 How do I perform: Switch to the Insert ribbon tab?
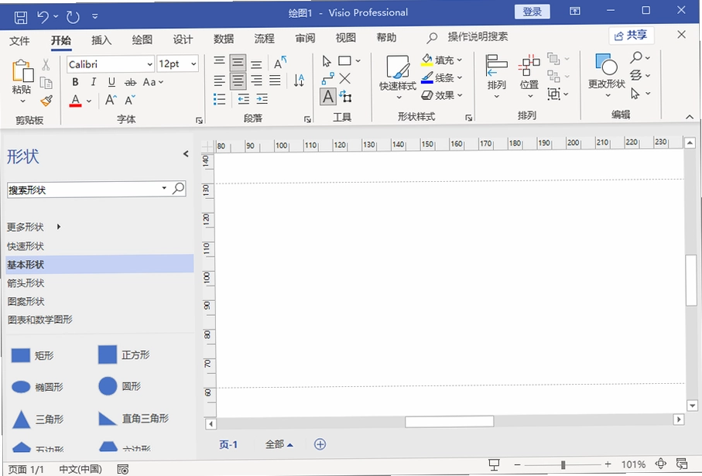point(101,39)
